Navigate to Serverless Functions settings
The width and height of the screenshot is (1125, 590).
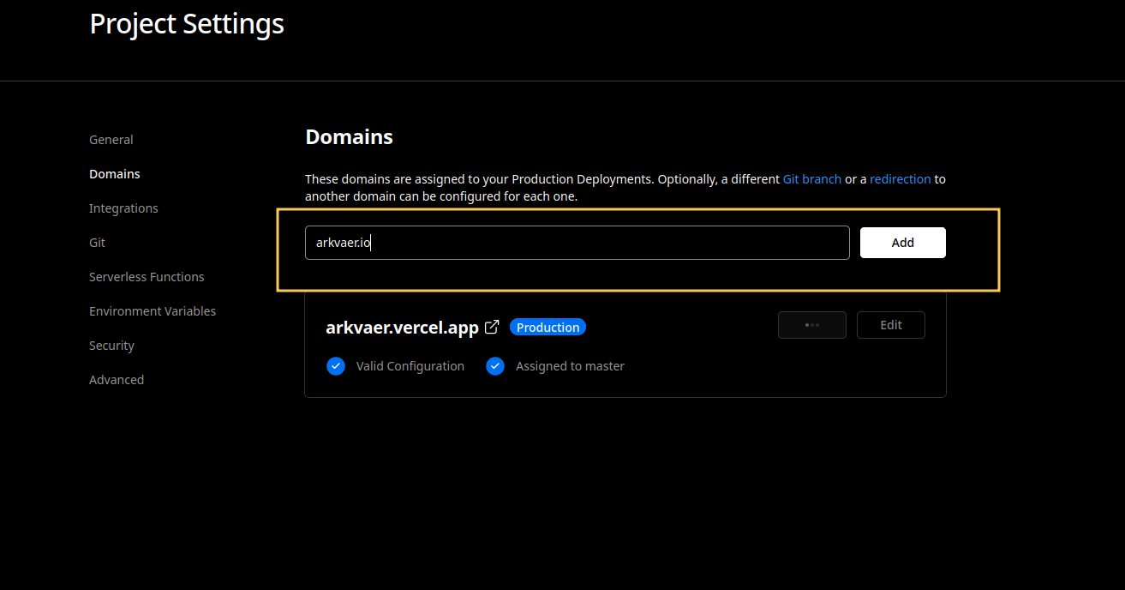click(x=147, y=277)
